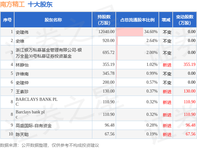Click 不变 in the 许维南 row

[x=167, y=74]
